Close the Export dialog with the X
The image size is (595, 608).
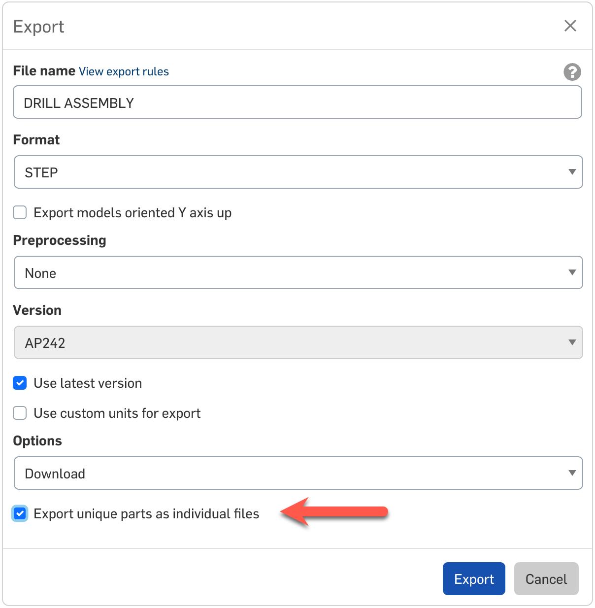[x=570, y=26]
